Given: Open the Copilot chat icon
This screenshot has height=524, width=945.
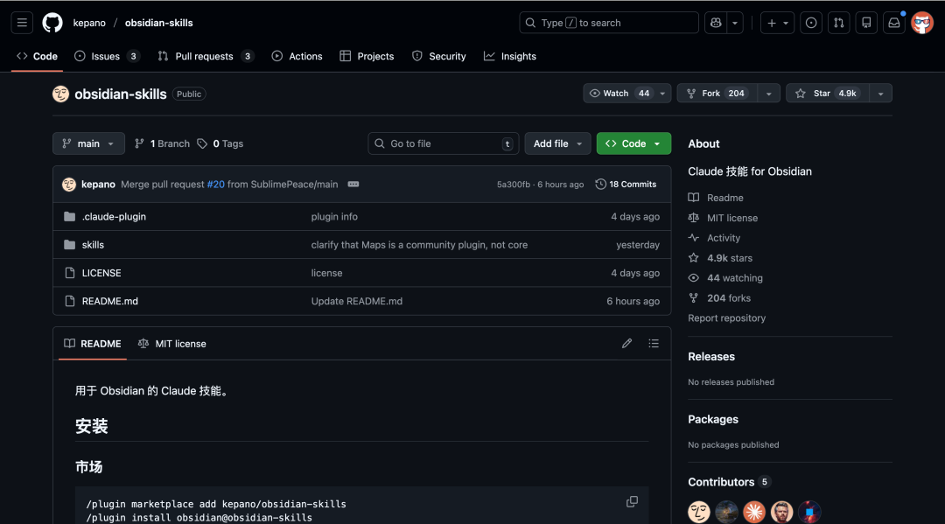Looking at the screenshot, I should [x=717, y=22].
